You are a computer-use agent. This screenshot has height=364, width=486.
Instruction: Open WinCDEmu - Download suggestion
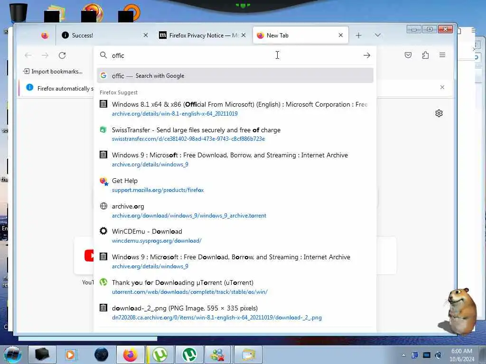pos(235,236)
